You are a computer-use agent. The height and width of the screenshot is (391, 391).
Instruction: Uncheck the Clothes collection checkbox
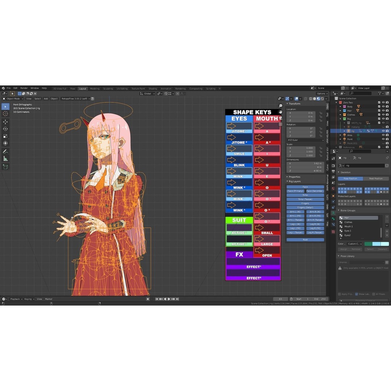[379, 115]
